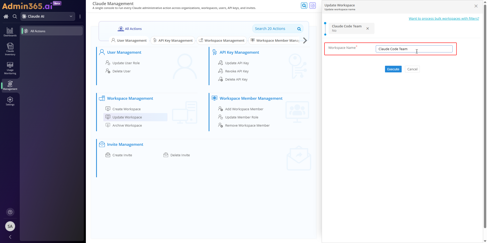The height and width of the screenshot is (243, 487).
Task: Click the Update User Role icon
Action: tap(108, 63)
